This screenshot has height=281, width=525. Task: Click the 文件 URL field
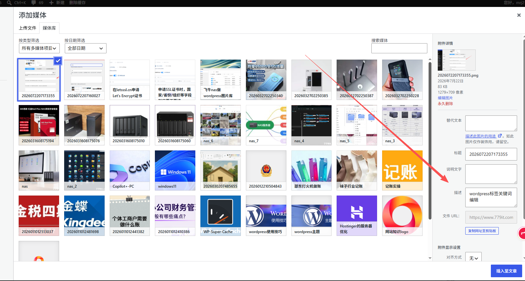coord(491,217)
